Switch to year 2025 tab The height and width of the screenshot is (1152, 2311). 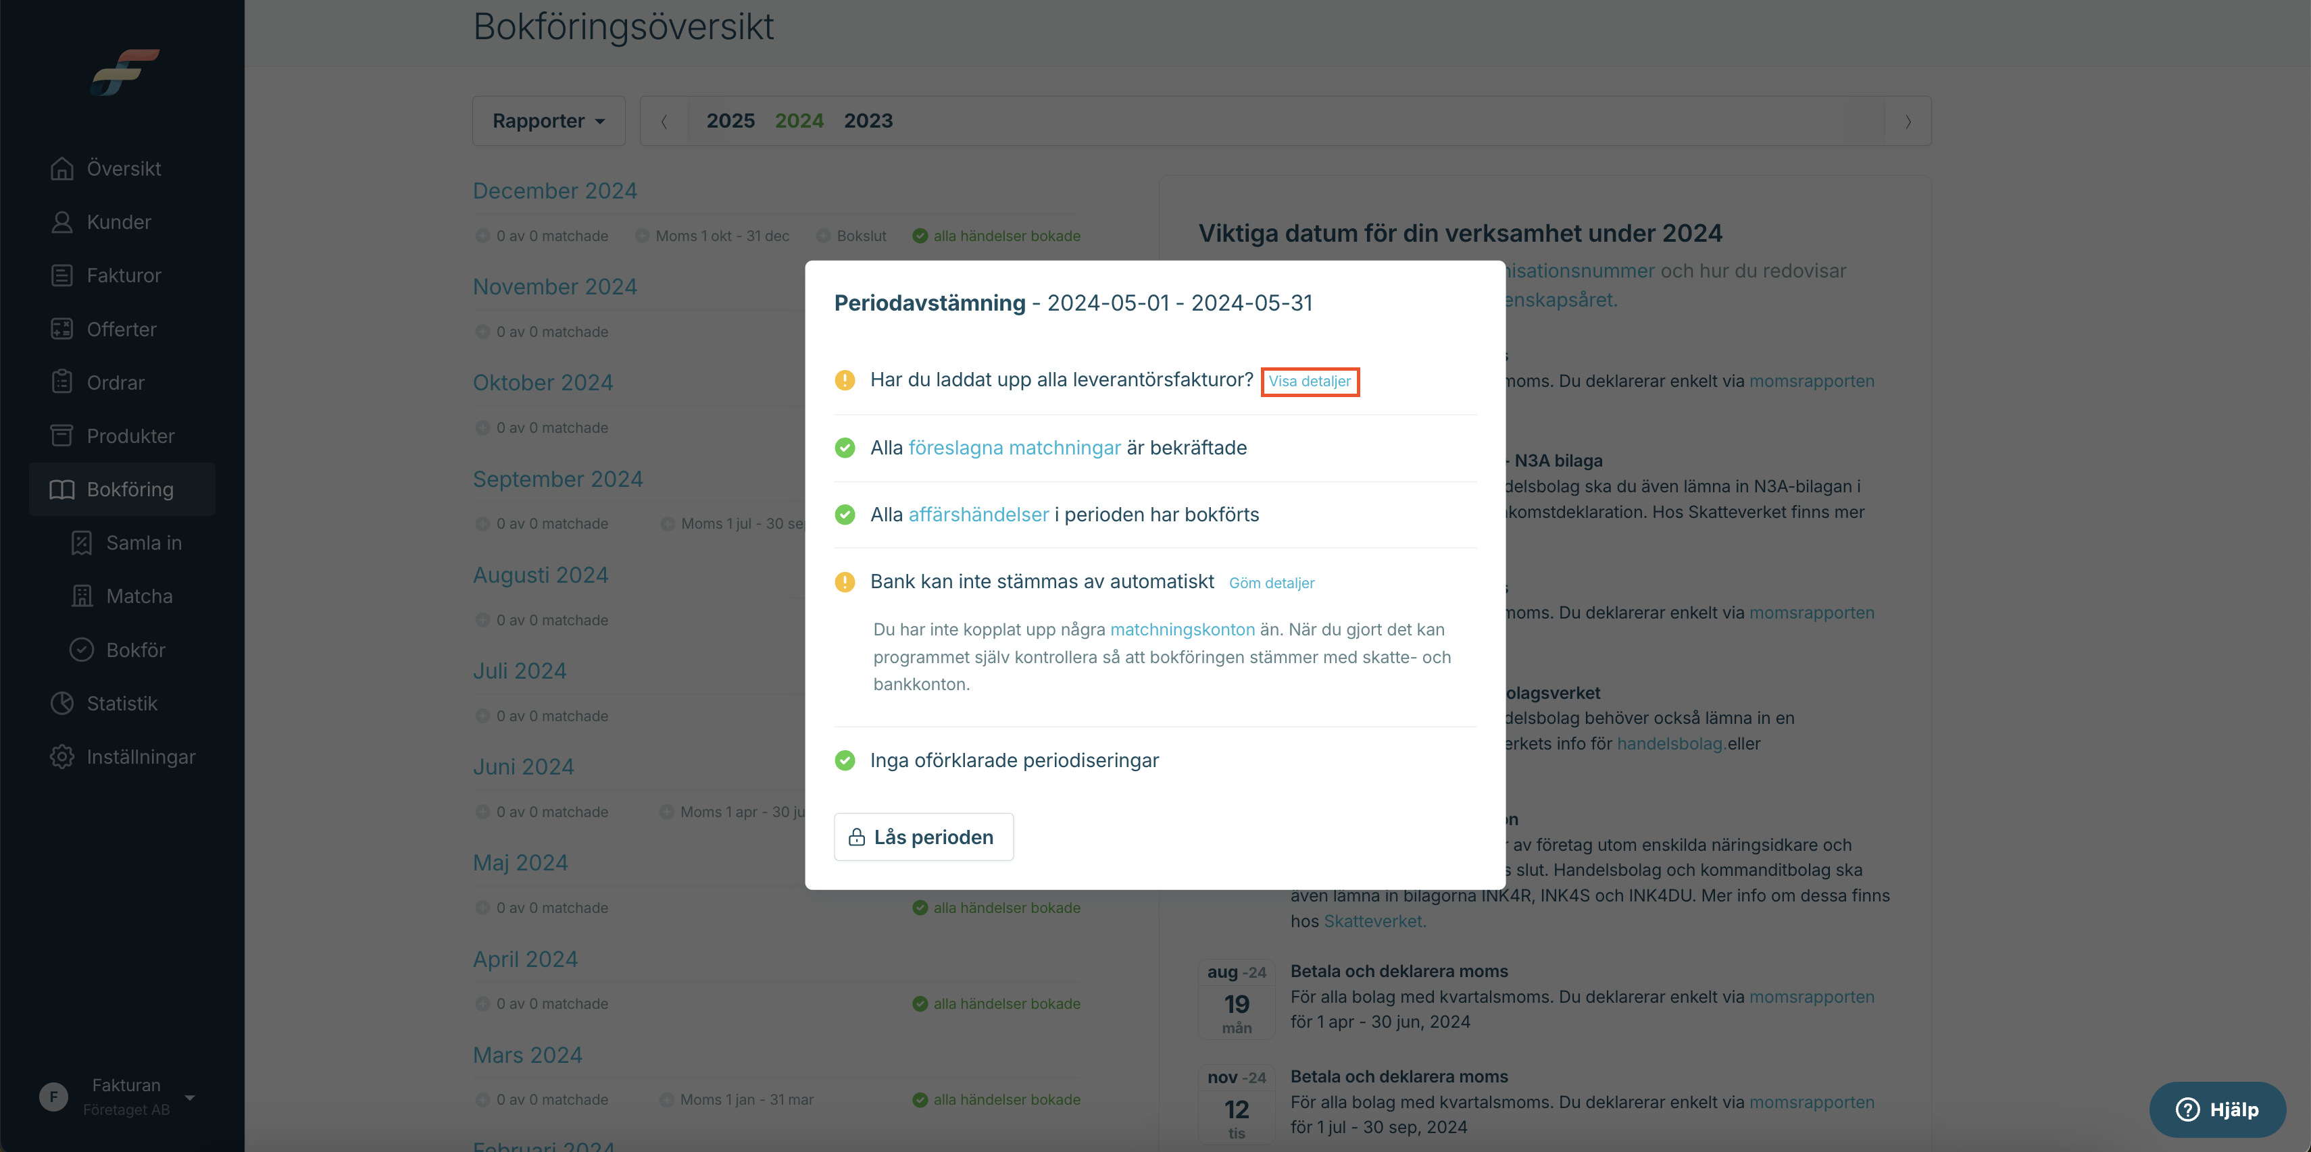pyautogui.click(x=730, y=121)
